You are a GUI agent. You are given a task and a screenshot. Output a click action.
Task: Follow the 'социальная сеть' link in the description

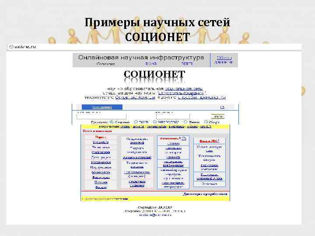tap(184, 88)
